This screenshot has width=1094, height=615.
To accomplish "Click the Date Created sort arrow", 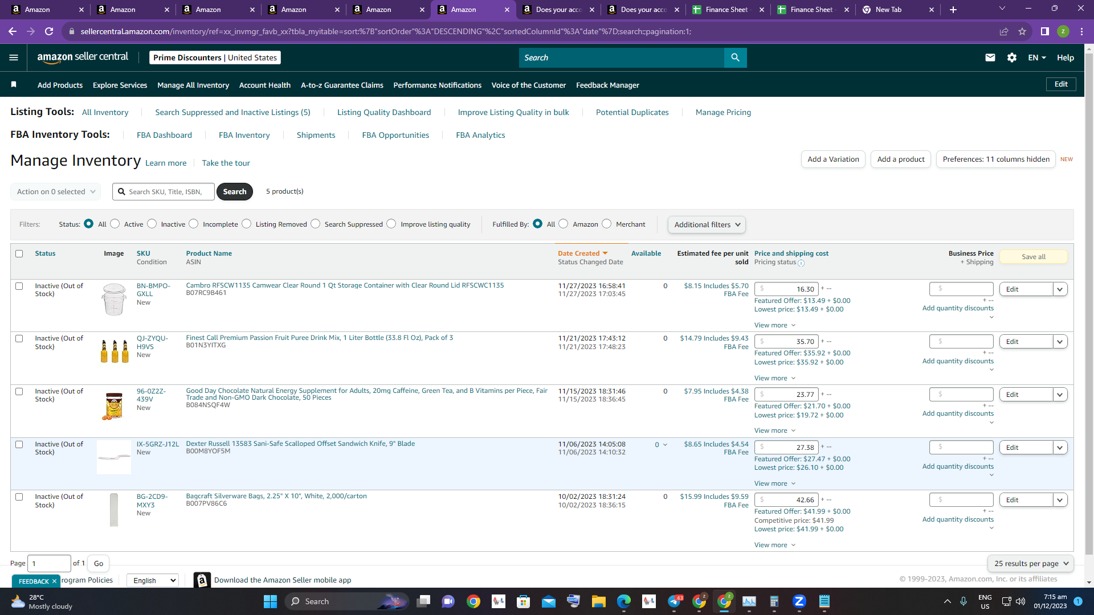I will click(x=605, y=253).
